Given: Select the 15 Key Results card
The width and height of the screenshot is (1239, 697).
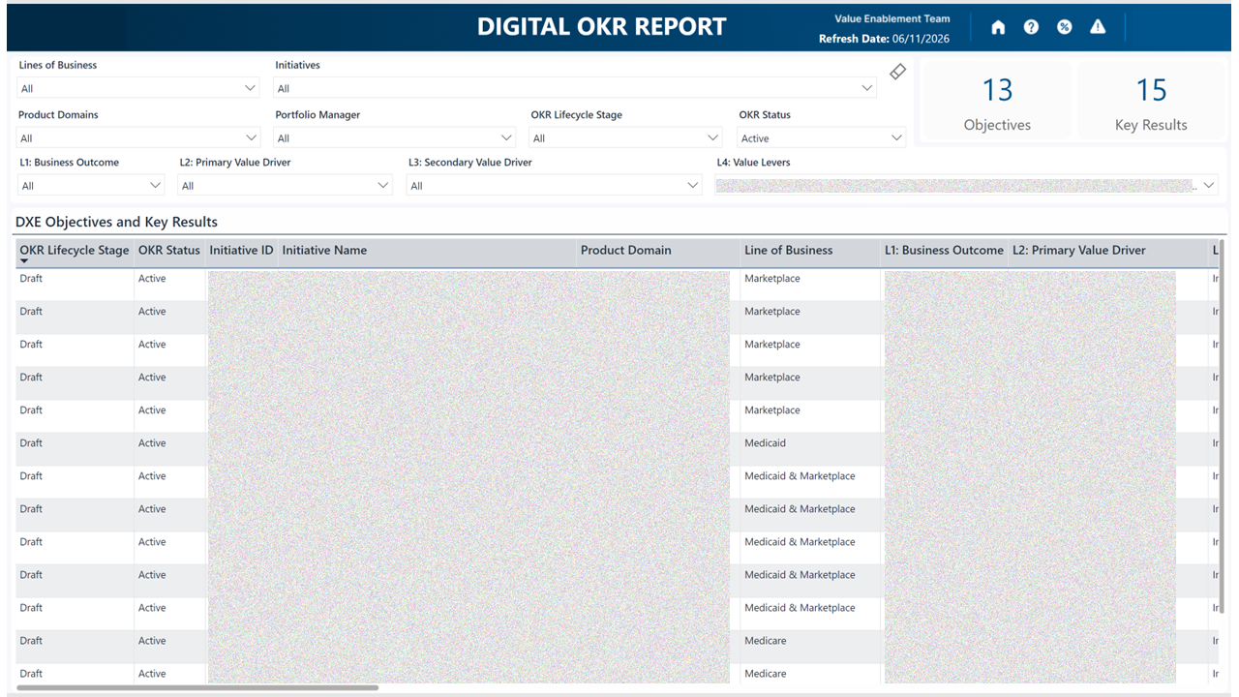Looking at the screenshot, I should point(1151,103).
